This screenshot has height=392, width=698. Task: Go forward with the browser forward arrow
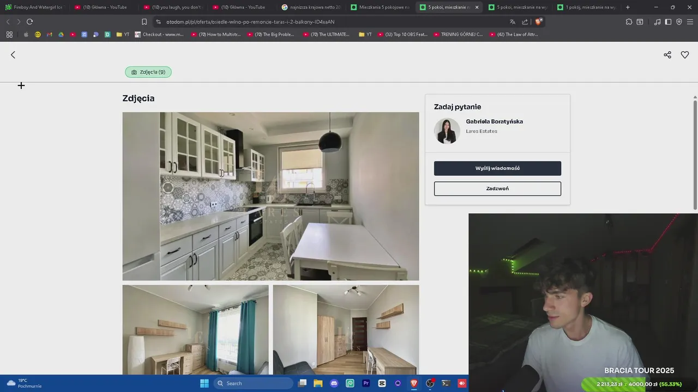pyautogui.click(x=19, y=22)
